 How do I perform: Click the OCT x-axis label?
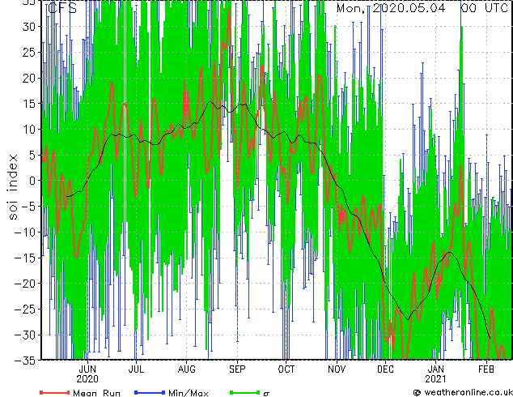click(286, 369)
